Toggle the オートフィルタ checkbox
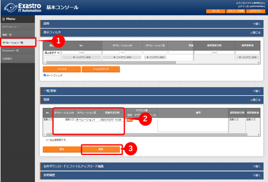Viewport: 268px width, 182px height. pos(45,75)
